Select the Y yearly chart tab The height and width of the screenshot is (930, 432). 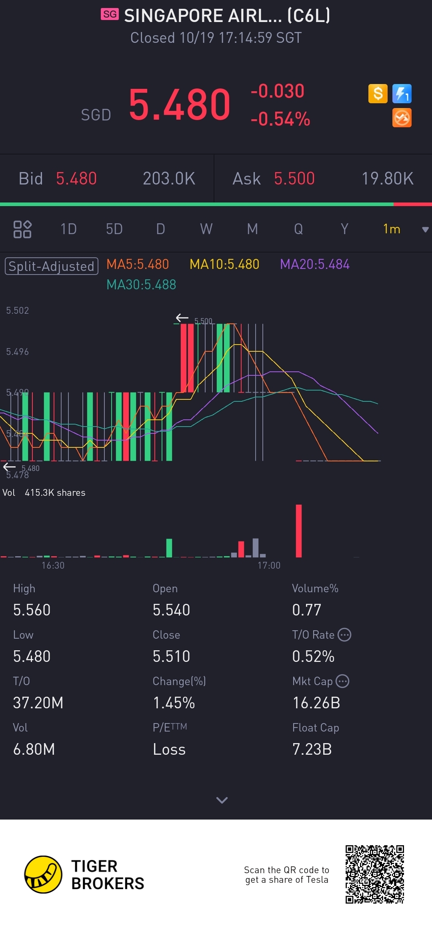(344, 229)
